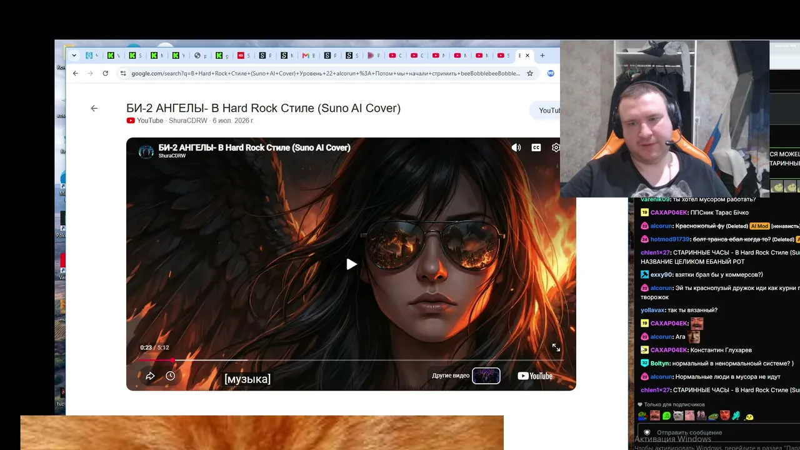
Task: Click the emote after the lone CAXAP04EK name
Action: [697, 323]
